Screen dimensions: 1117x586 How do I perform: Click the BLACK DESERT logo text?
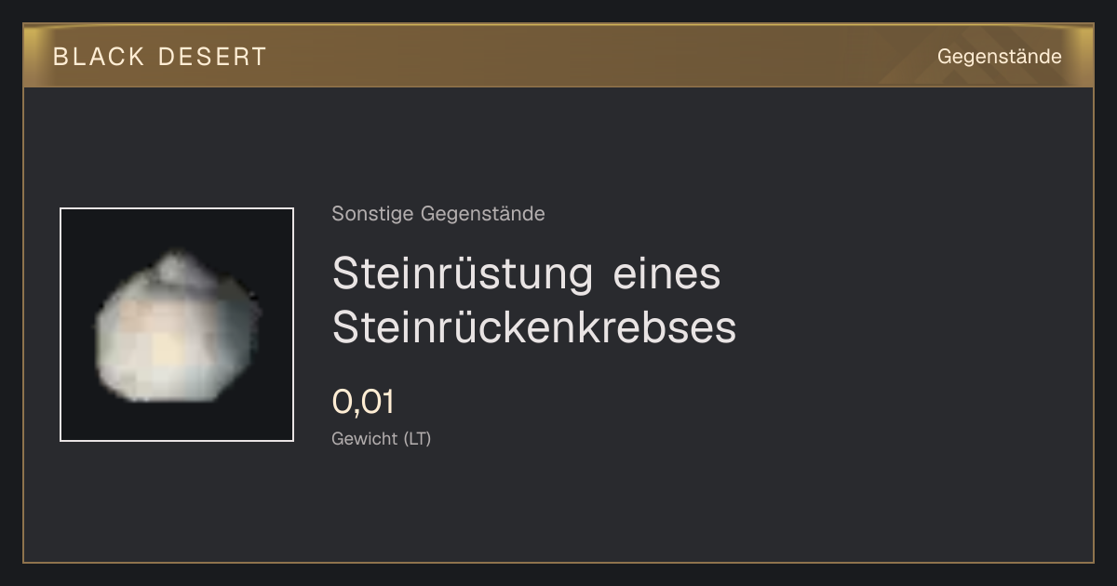[x=160, y=57]
